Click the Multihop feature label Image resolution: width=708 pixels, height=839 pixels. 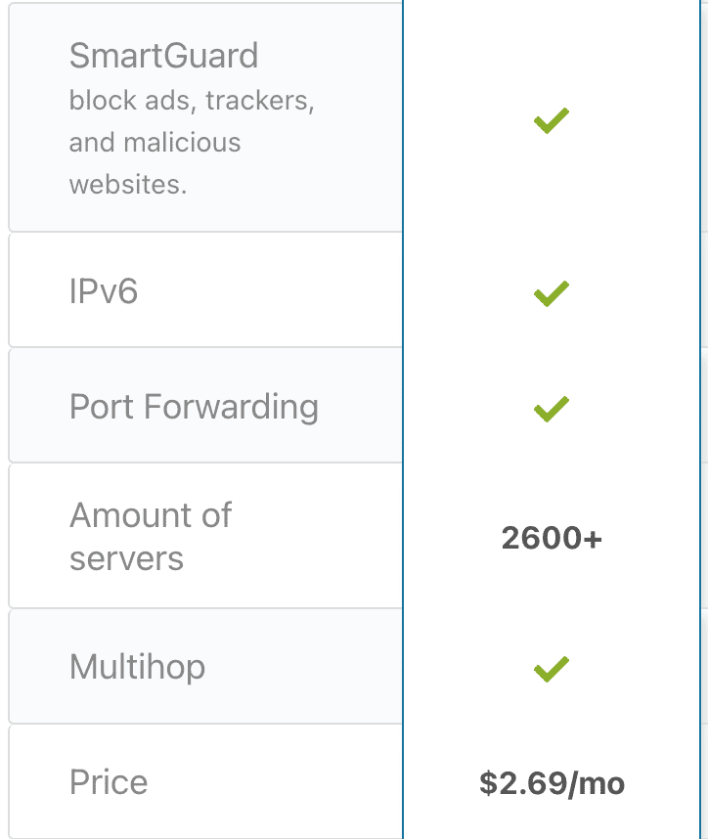point(138,668)
